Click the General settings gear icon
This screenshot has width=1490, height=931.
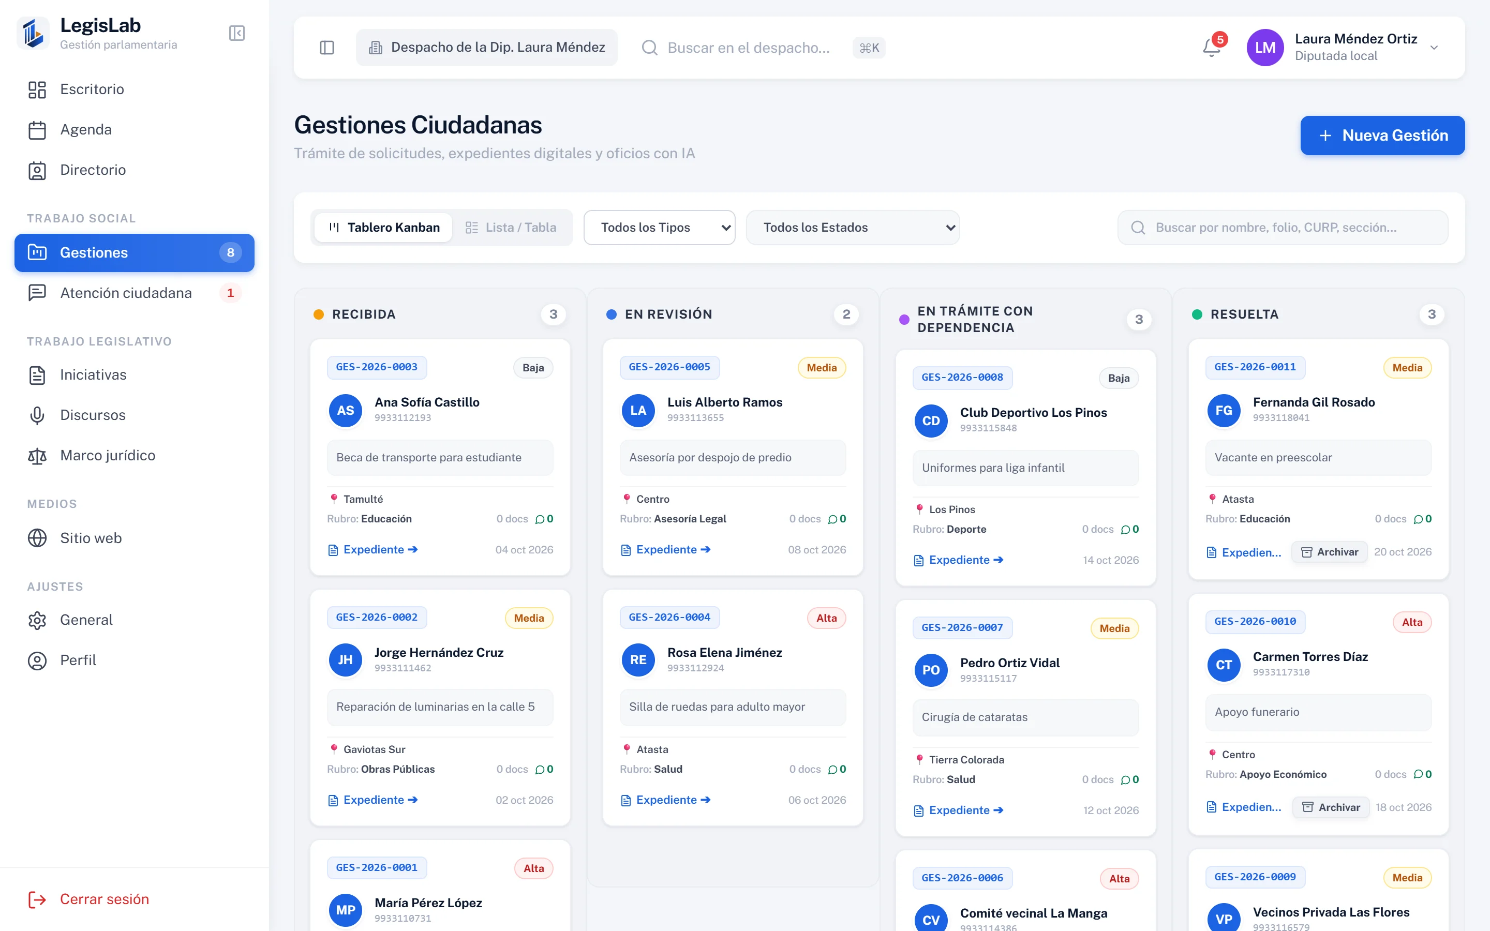tap(37, 620)
